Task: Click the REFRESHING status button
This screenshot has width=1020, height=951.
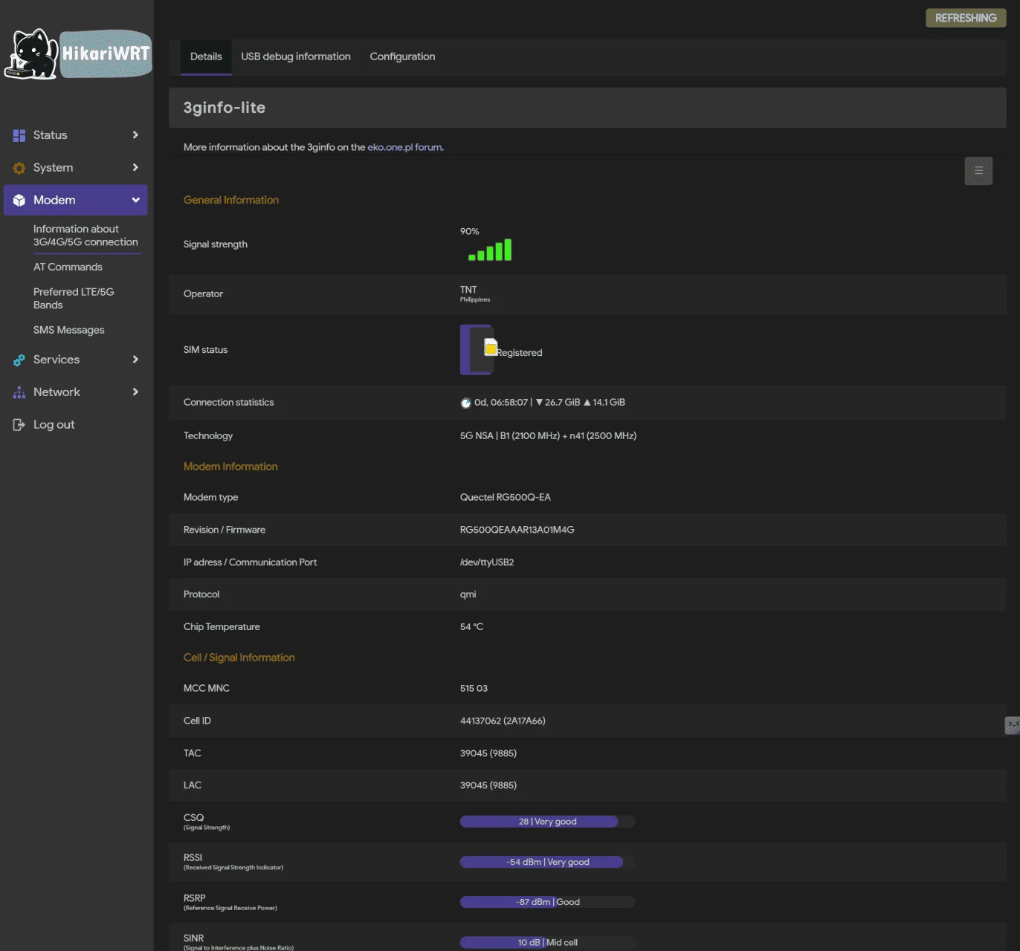Action: [966, 18]
